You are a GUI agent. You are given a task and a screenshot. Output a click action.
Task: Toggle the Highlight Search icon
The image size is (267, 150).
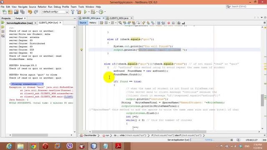133,23
